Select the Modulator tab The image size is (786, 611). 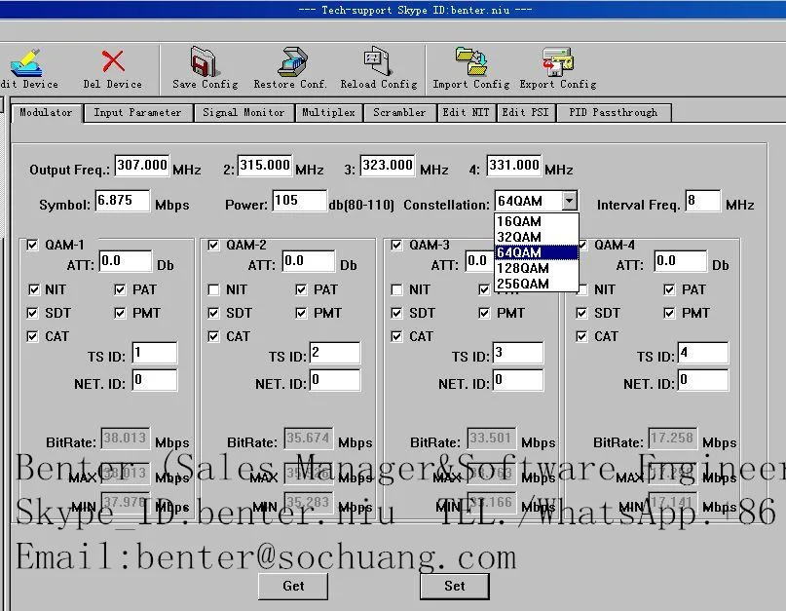46,112
